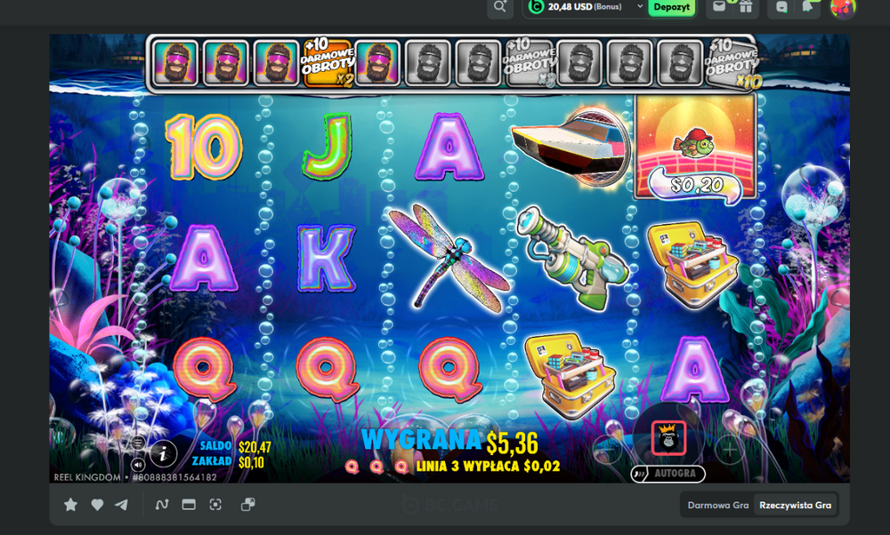Open the gift rewards icon in the header

point(746,8)
